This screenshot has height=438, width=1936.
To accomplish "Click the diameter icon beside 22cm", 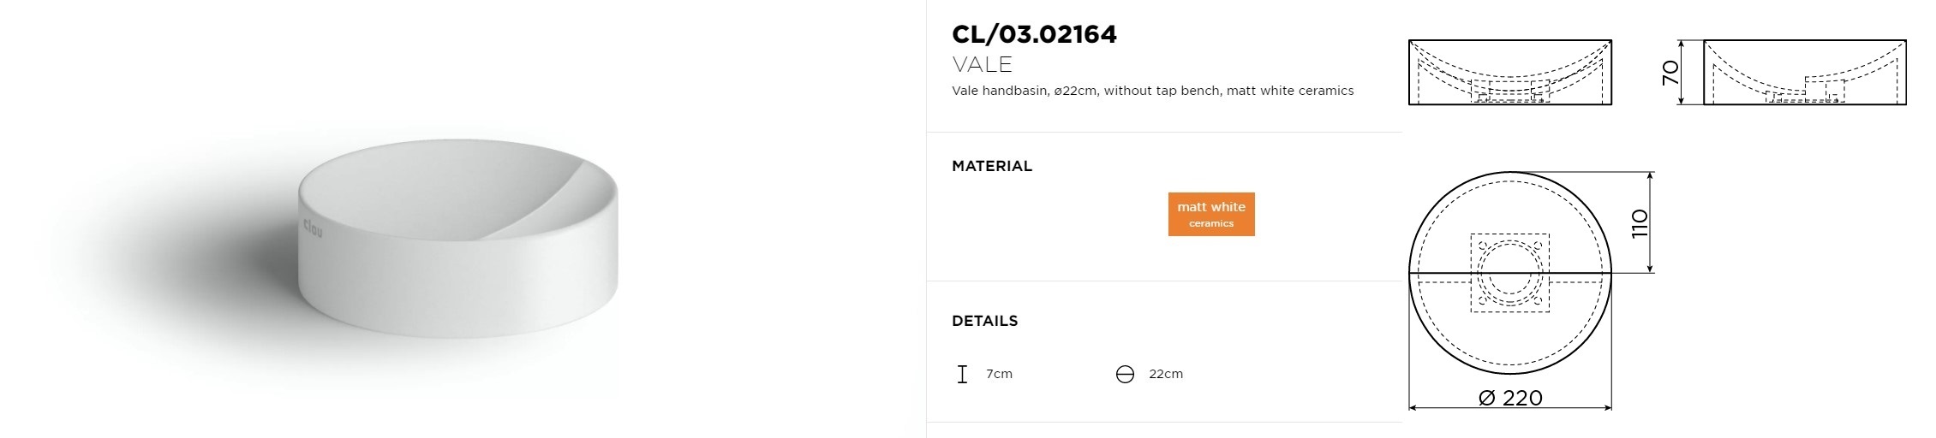I will pyautogui.click(x=1125, y=374).
